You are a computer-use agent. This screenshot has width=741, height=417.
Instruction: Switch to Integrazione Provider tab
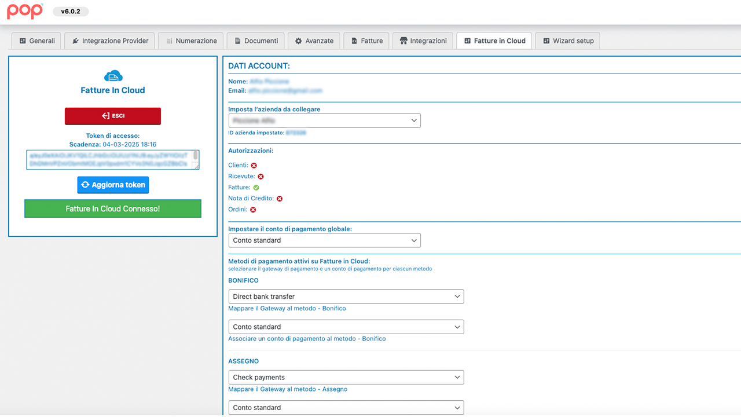(110, 41)
